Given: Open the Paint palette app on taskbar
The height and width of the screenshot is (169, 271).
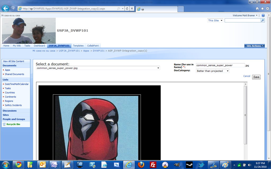Looking at the screenshot, I should (225, 165).
